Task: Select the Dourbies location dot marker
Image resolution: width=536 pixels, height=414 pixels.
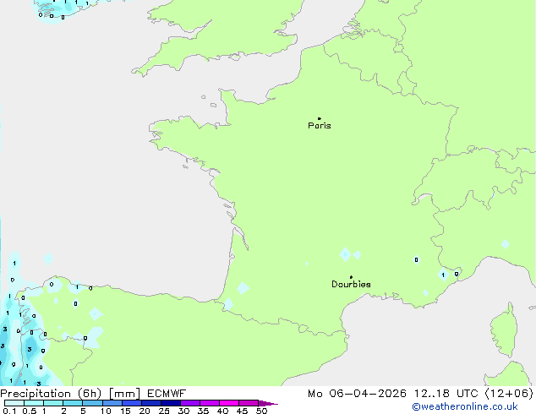Action: (351, 277)
